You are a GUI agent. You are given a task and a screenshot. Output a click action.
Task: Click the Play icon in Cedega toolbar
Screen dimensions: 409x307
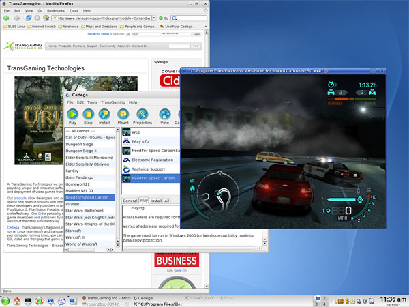click(x=73, y=115)
